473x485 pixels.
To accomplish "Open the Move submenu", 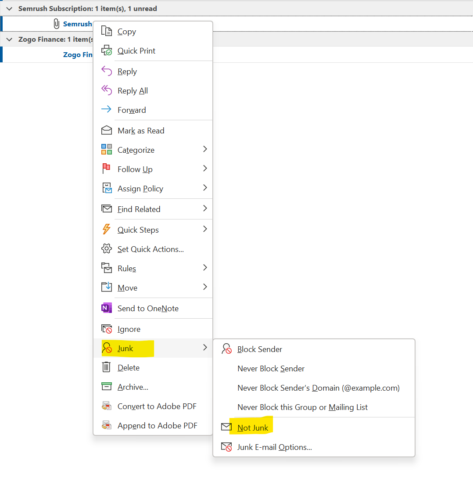I will tap(127, 287).
